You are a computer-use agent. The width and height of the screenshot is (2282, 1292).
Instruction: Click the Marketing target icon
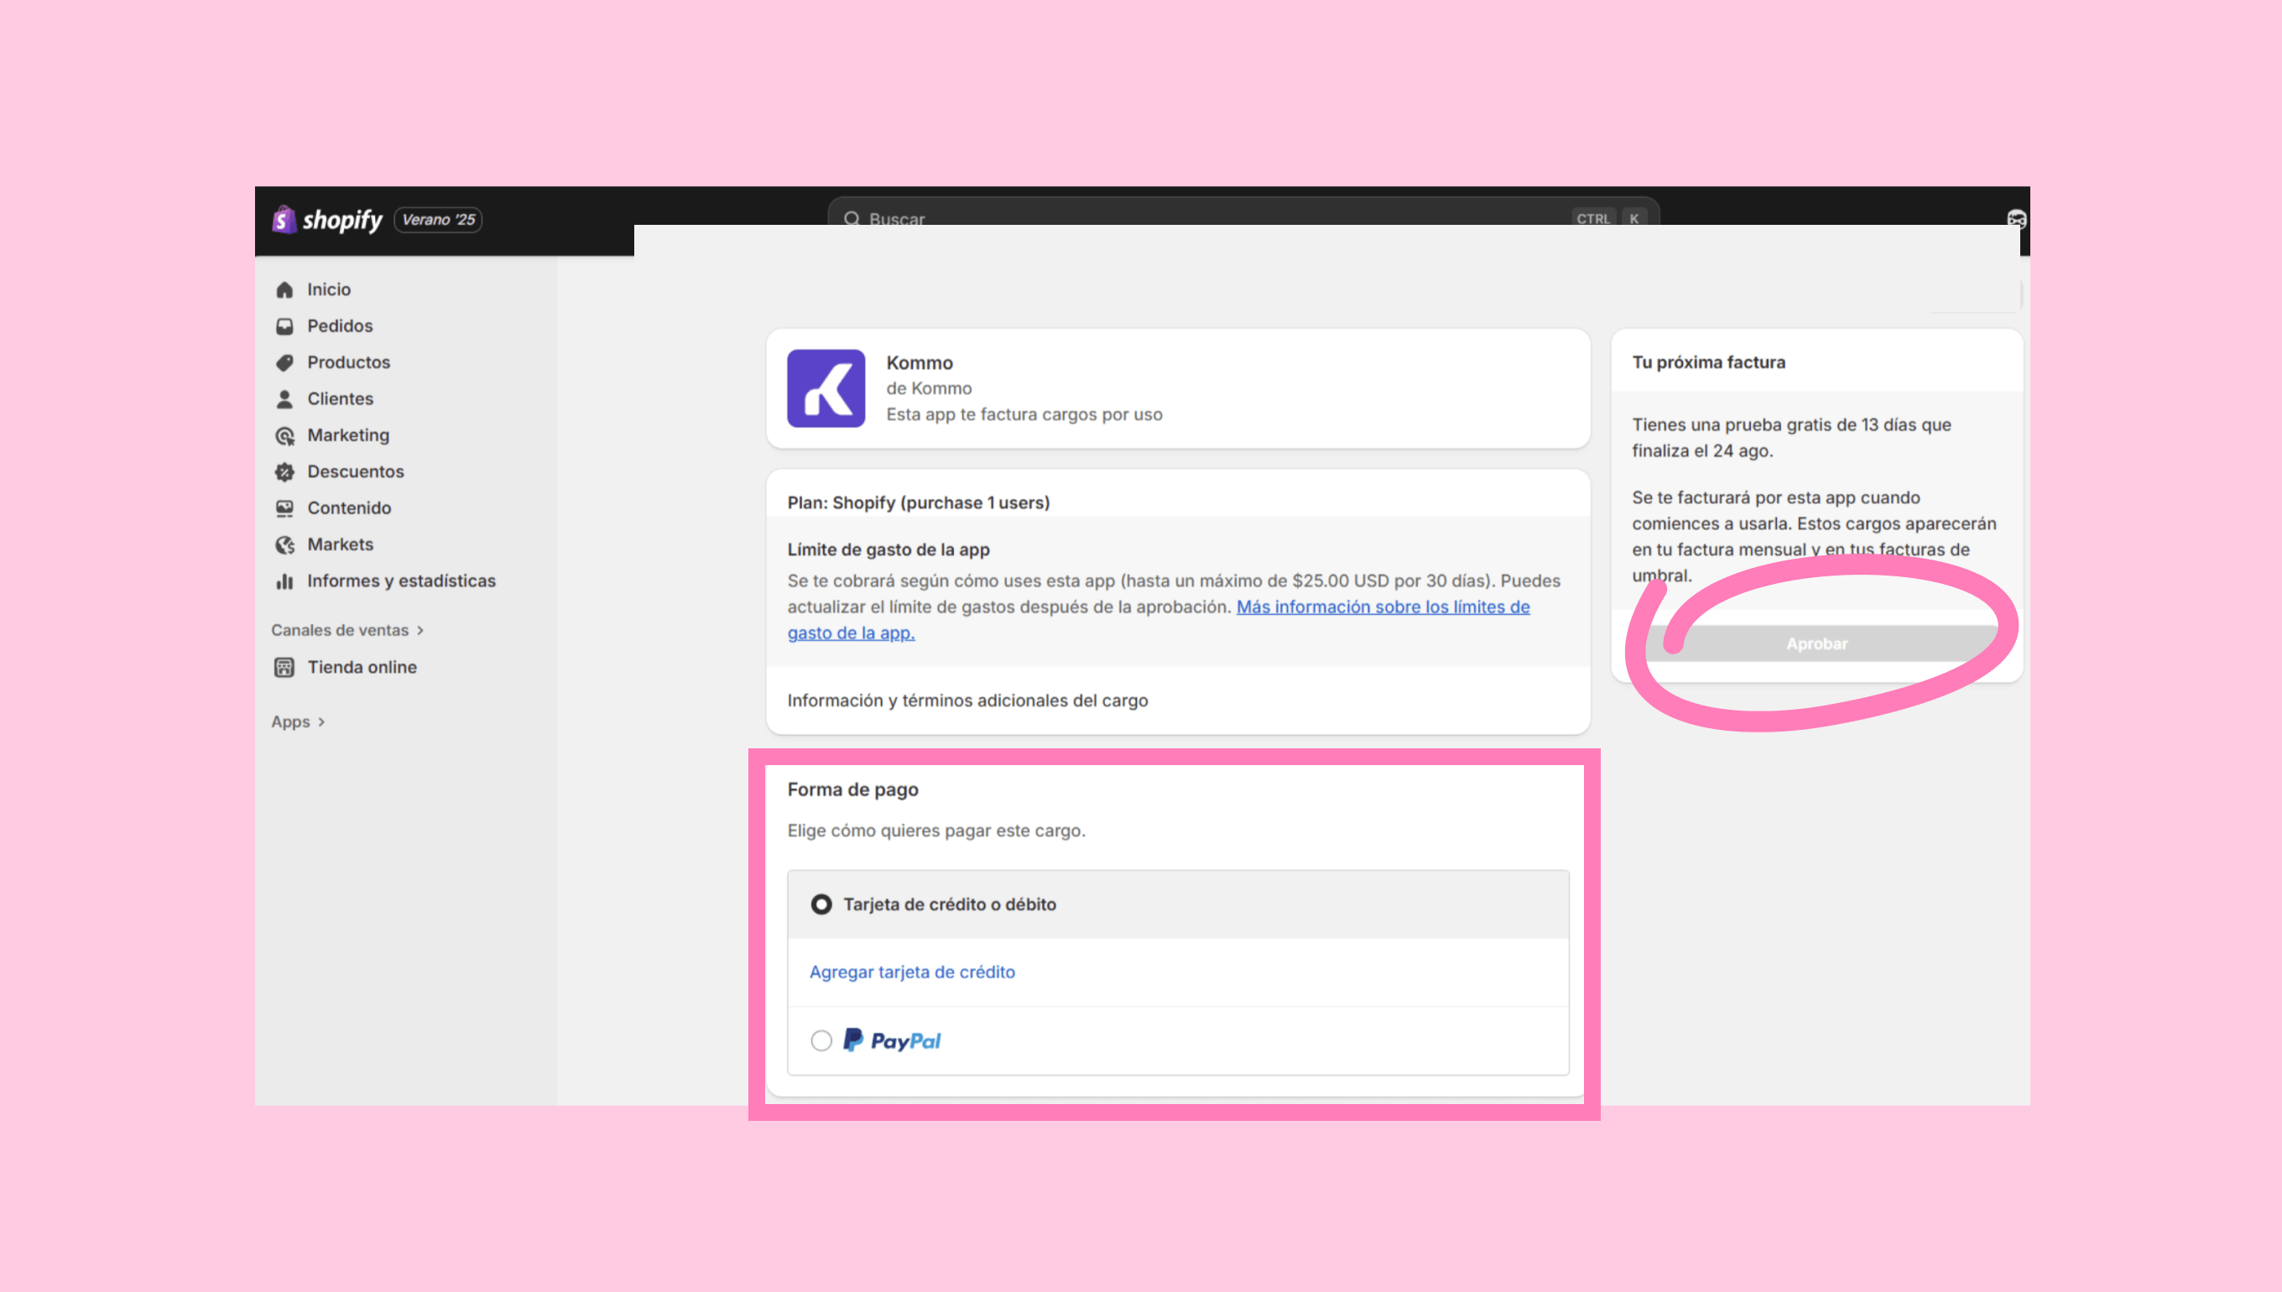point(284,435)
